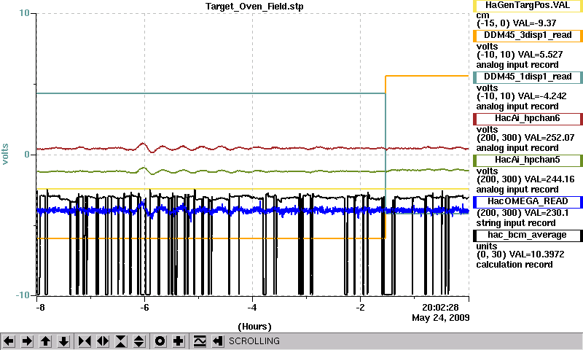Click the circle auto-scale toolbar icon

pos(160,341)
